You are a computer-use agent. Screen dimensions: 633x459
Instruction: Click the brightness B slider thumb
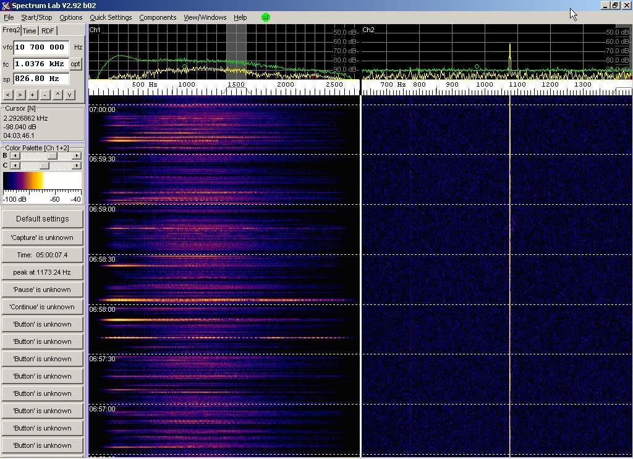[x=53, y=156]
